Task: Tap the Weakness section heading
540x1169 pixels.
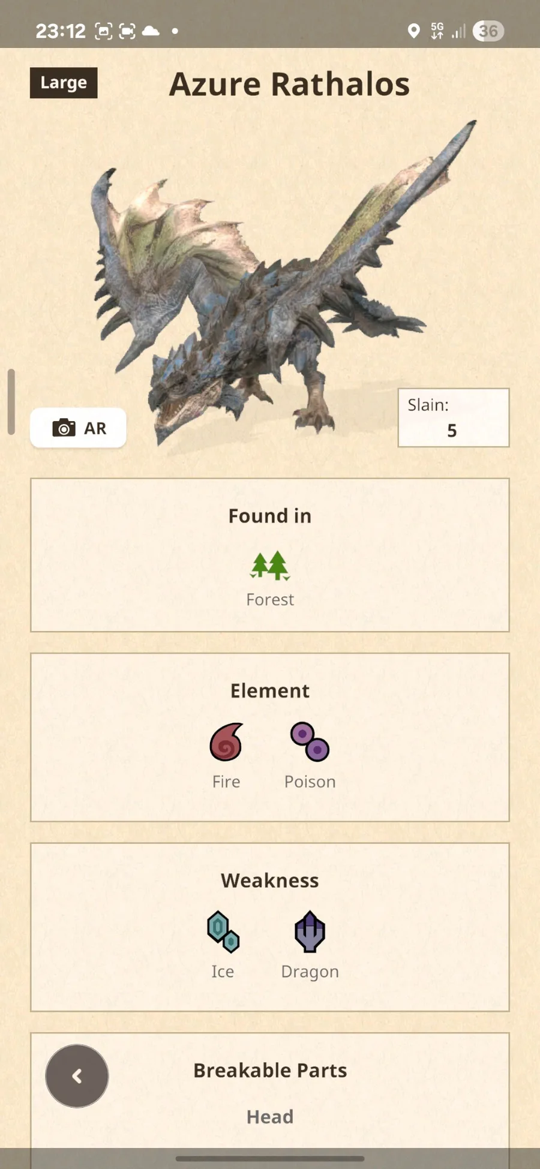Action: (270, 880)
